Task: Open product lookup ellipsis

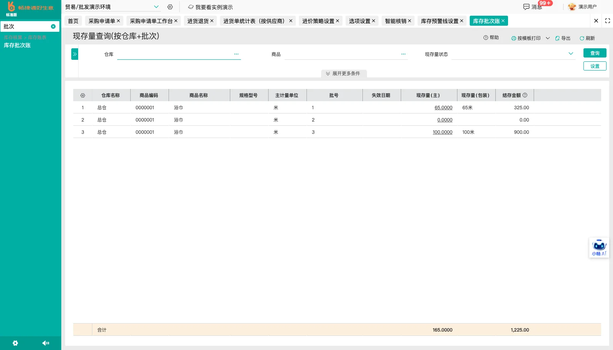Action: [403, 54]
